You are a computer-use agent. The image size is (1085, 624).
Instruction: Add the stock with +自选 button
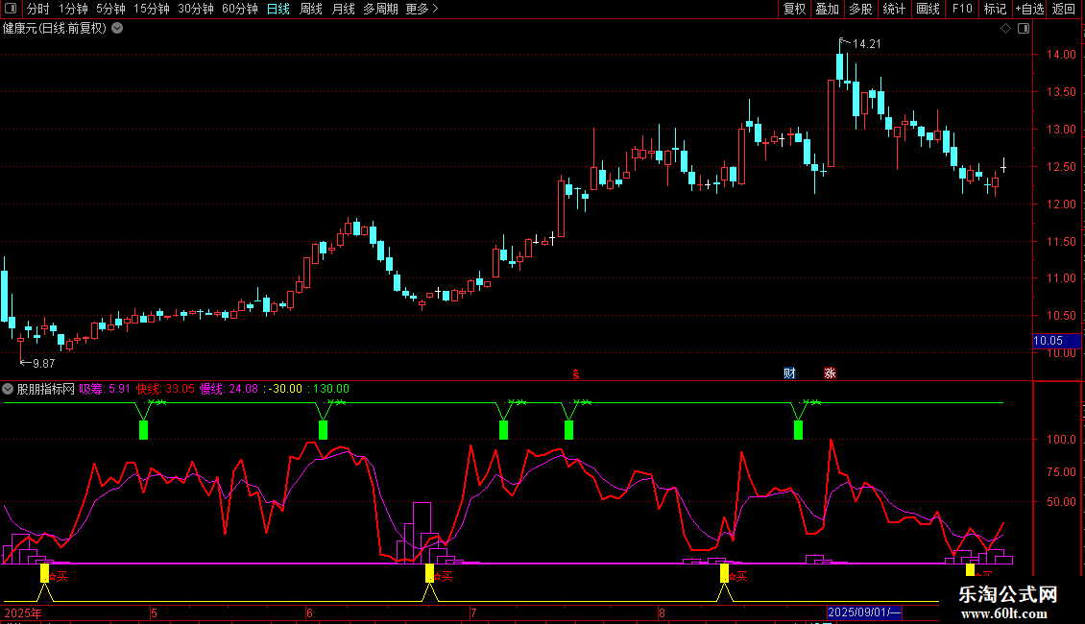point(1029,10)
